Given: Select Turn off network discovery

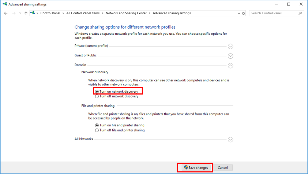Looking at the screenshot, I should pos(97,96).
